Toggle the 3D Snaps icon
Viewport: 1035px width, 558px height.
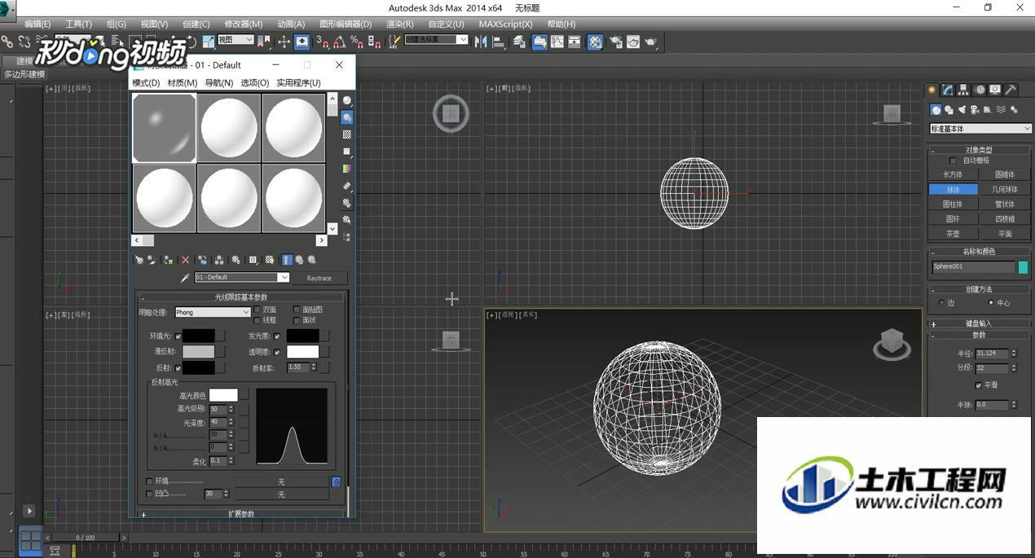323,41
